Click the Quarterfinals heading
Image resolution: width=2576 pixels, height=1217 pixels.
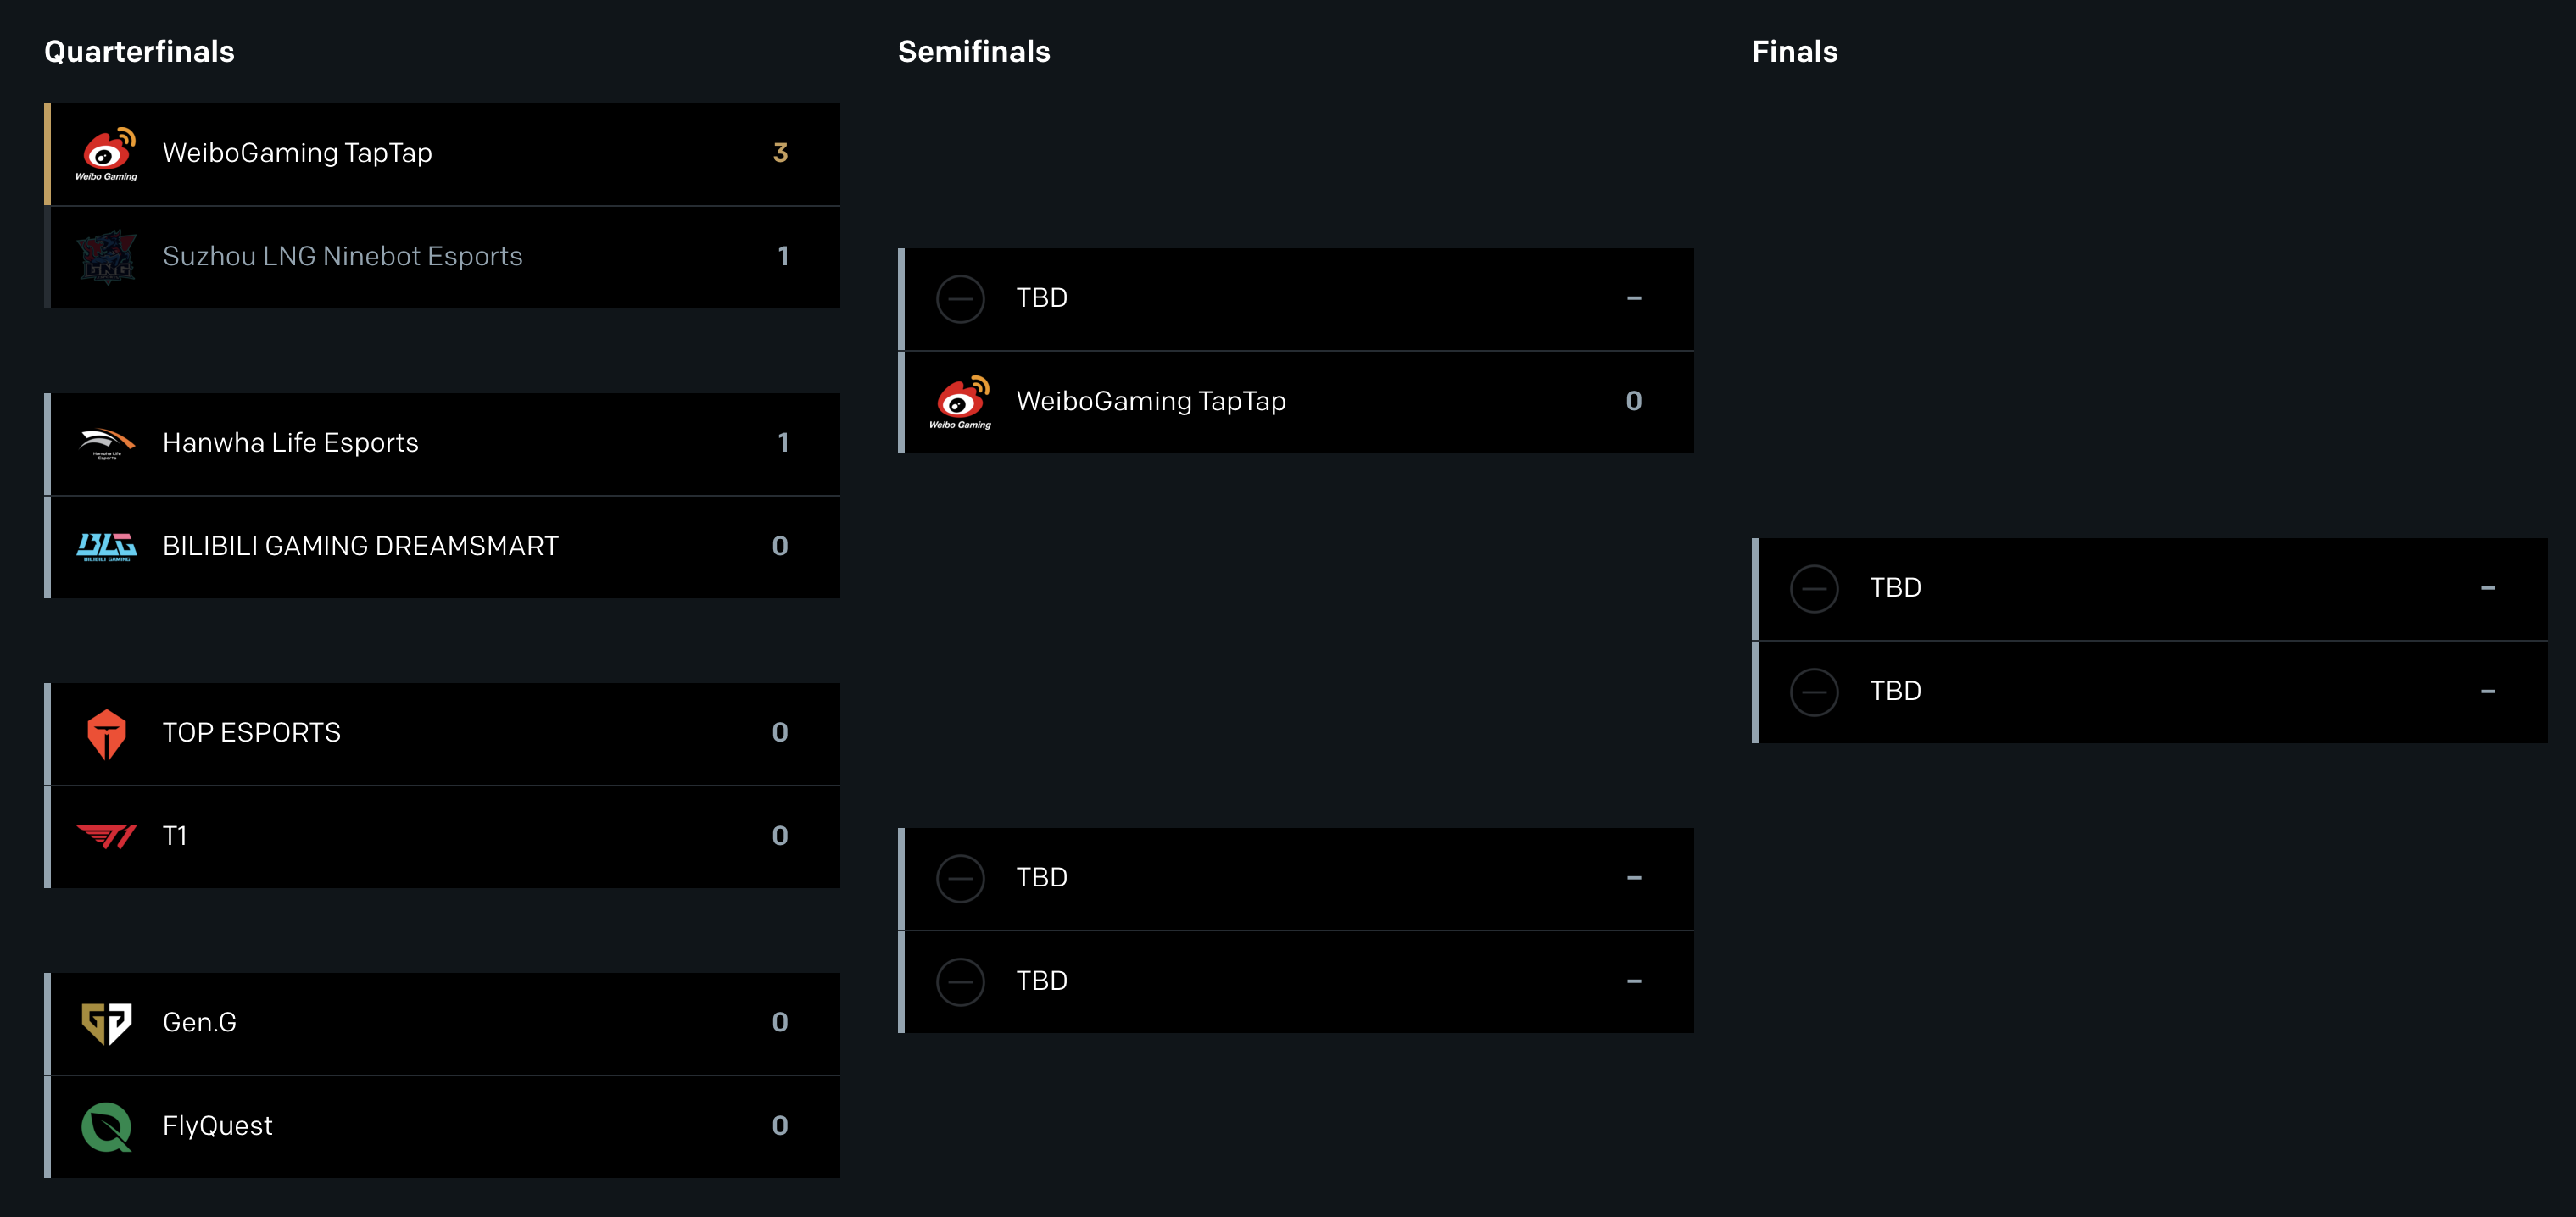point(139,51)
